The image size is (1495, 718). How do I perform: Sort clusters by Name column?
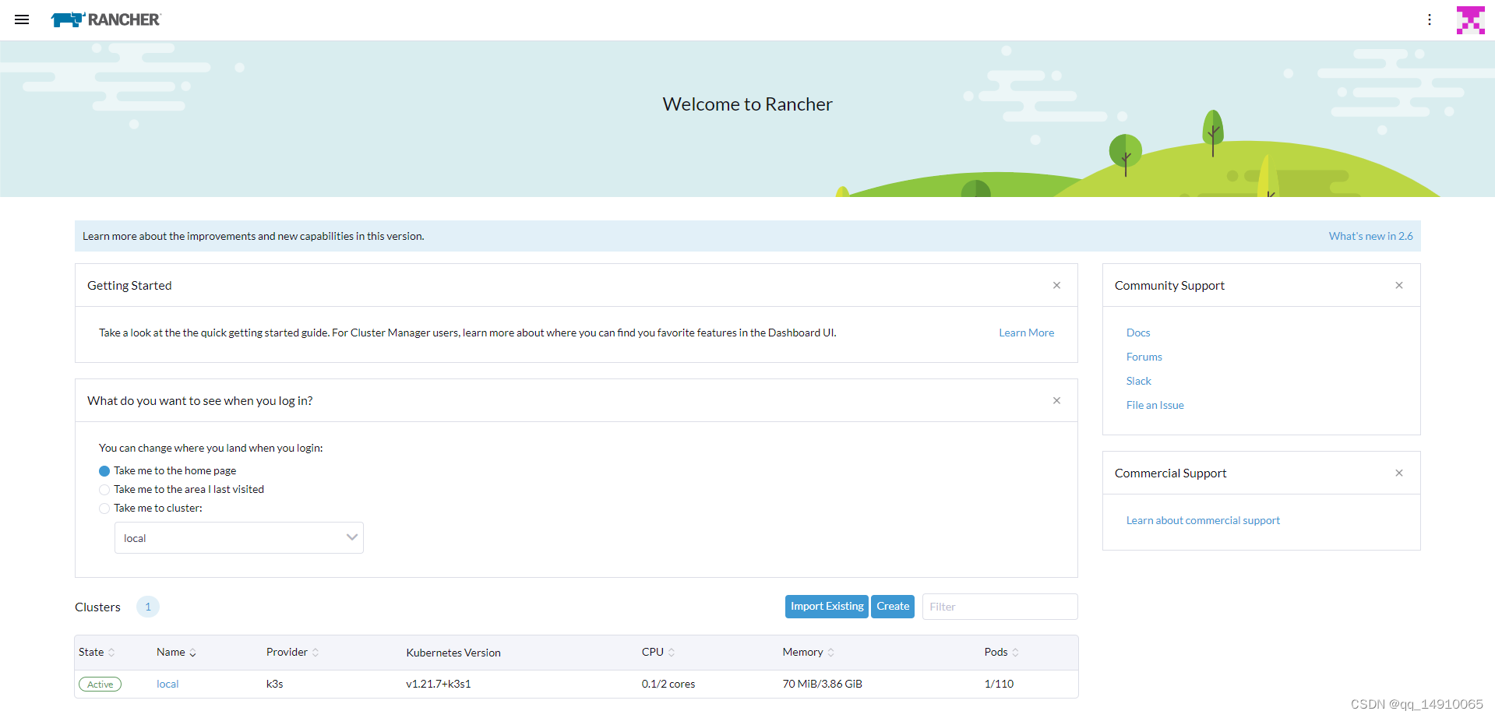pos(176,653)
